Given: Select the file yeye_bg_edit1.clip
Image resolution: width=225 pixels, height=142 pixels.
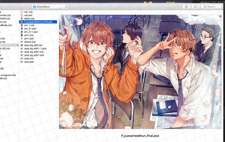Looking at the screenshot, I should click(34, 52).
